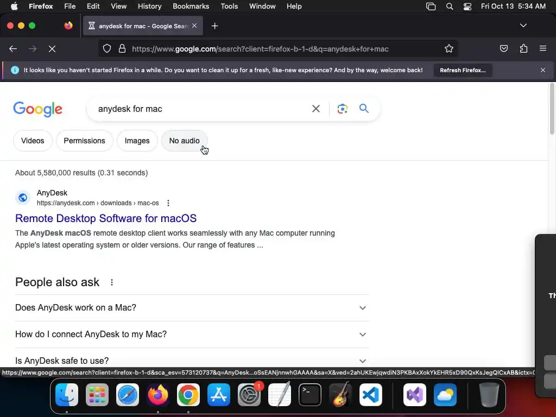Open the Edit menu
Viewport: 556px width, 417px height.
93,7
